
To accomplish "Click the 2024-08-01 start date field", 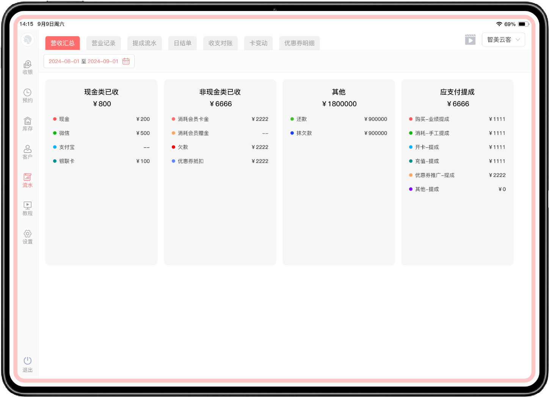I will pos(64,61).
